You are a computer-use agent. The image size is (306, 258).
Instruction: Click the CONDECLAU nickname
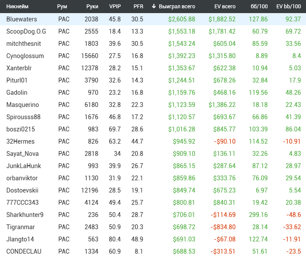[24, 251]
